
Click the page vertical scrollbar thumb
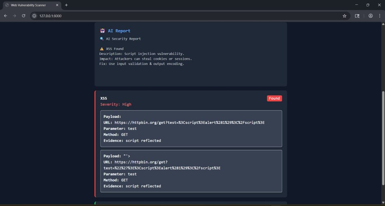(x=383, y=138)
